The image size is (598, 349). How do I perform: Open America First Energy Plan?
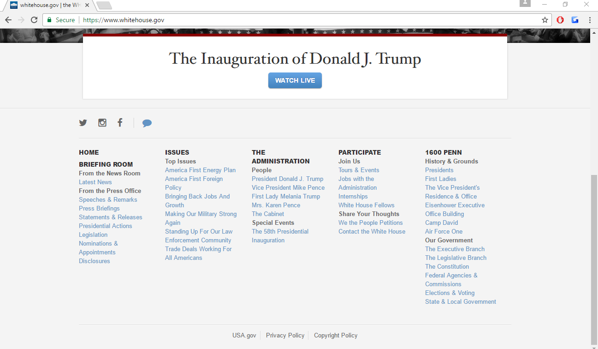(x=201, y=170)
